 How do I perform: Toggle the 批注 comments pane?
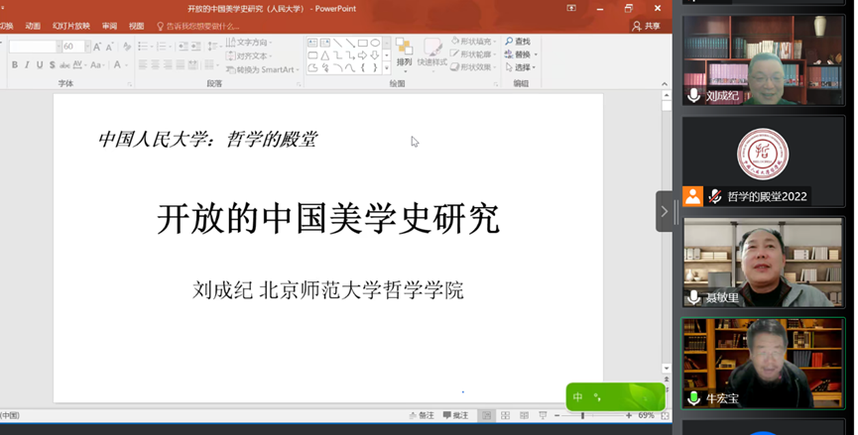pyautogui.click(x=455, y=416)
